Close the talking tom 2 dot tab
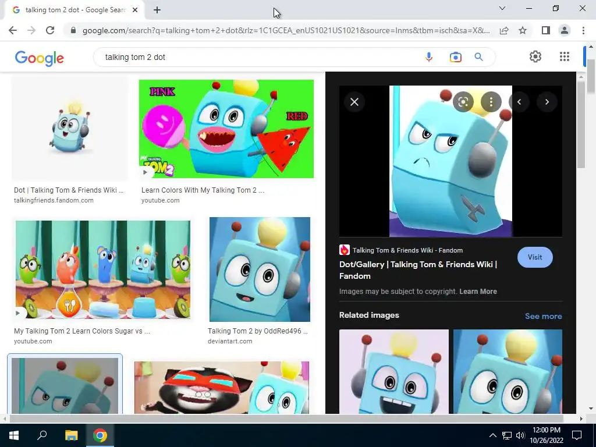596x447 pixels. 135,10
